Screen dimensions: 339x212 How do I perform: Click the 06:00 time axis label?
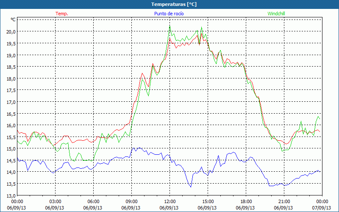pos(93,202)
